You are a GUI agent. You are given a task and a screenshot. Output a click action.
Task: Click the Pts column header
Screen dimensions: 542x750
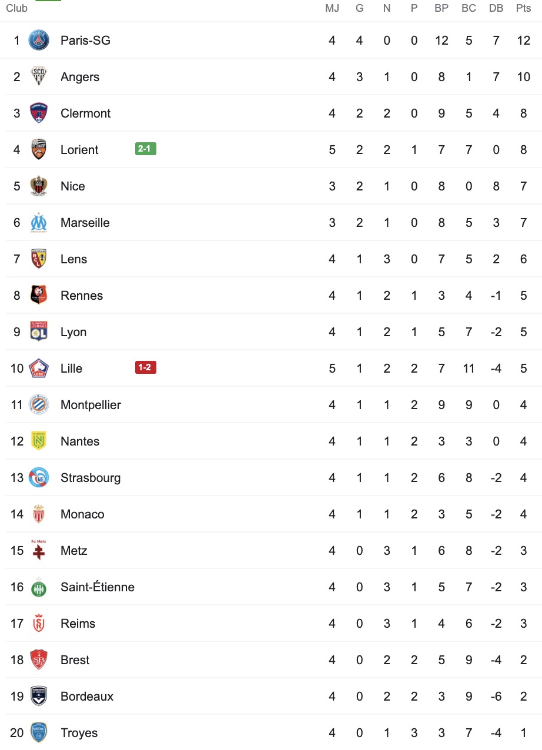[x=523, y=8]
